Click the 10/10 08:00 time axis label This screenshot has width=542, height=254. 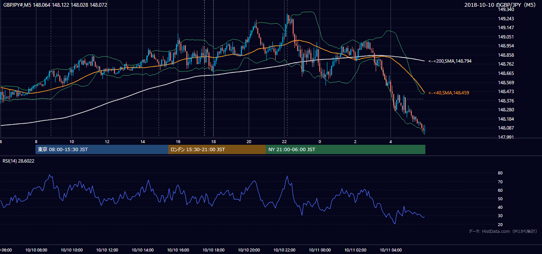pos(36,250)
